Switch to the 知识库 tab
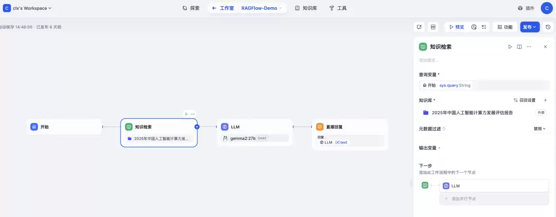 point(306,8)
